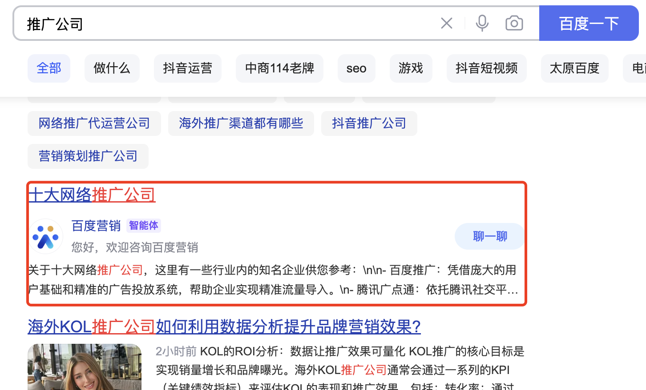Select the 中商114老牌 tab

(x=279, y=68)
